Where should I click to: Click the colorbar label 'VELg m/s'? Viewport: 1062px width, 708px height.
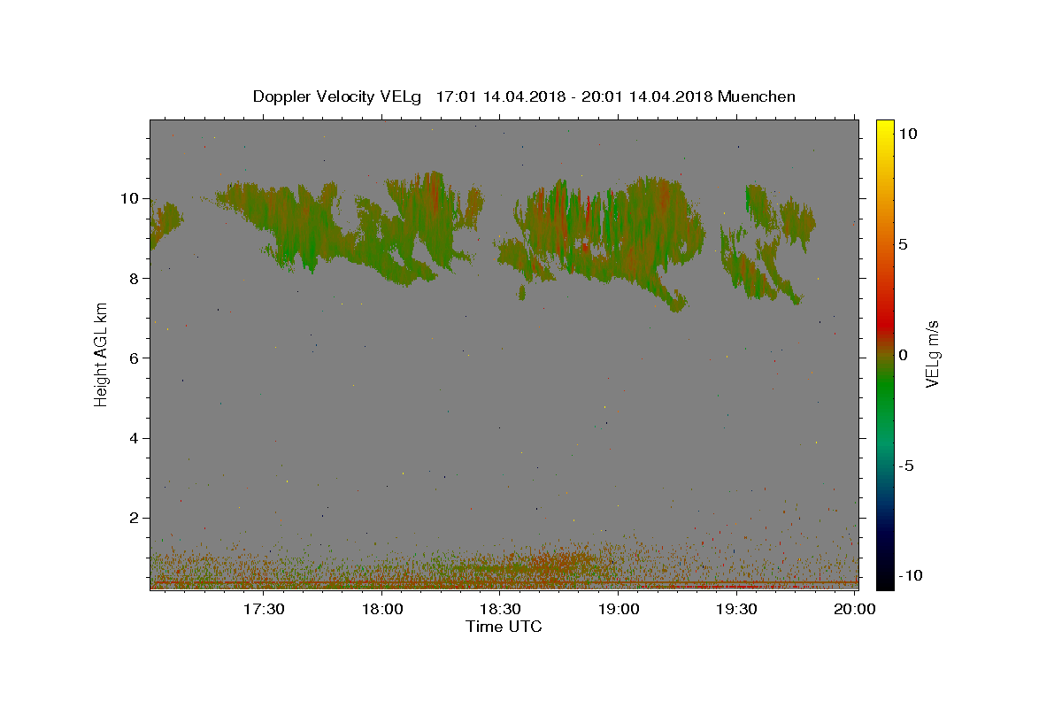click(x=932, y=355)
